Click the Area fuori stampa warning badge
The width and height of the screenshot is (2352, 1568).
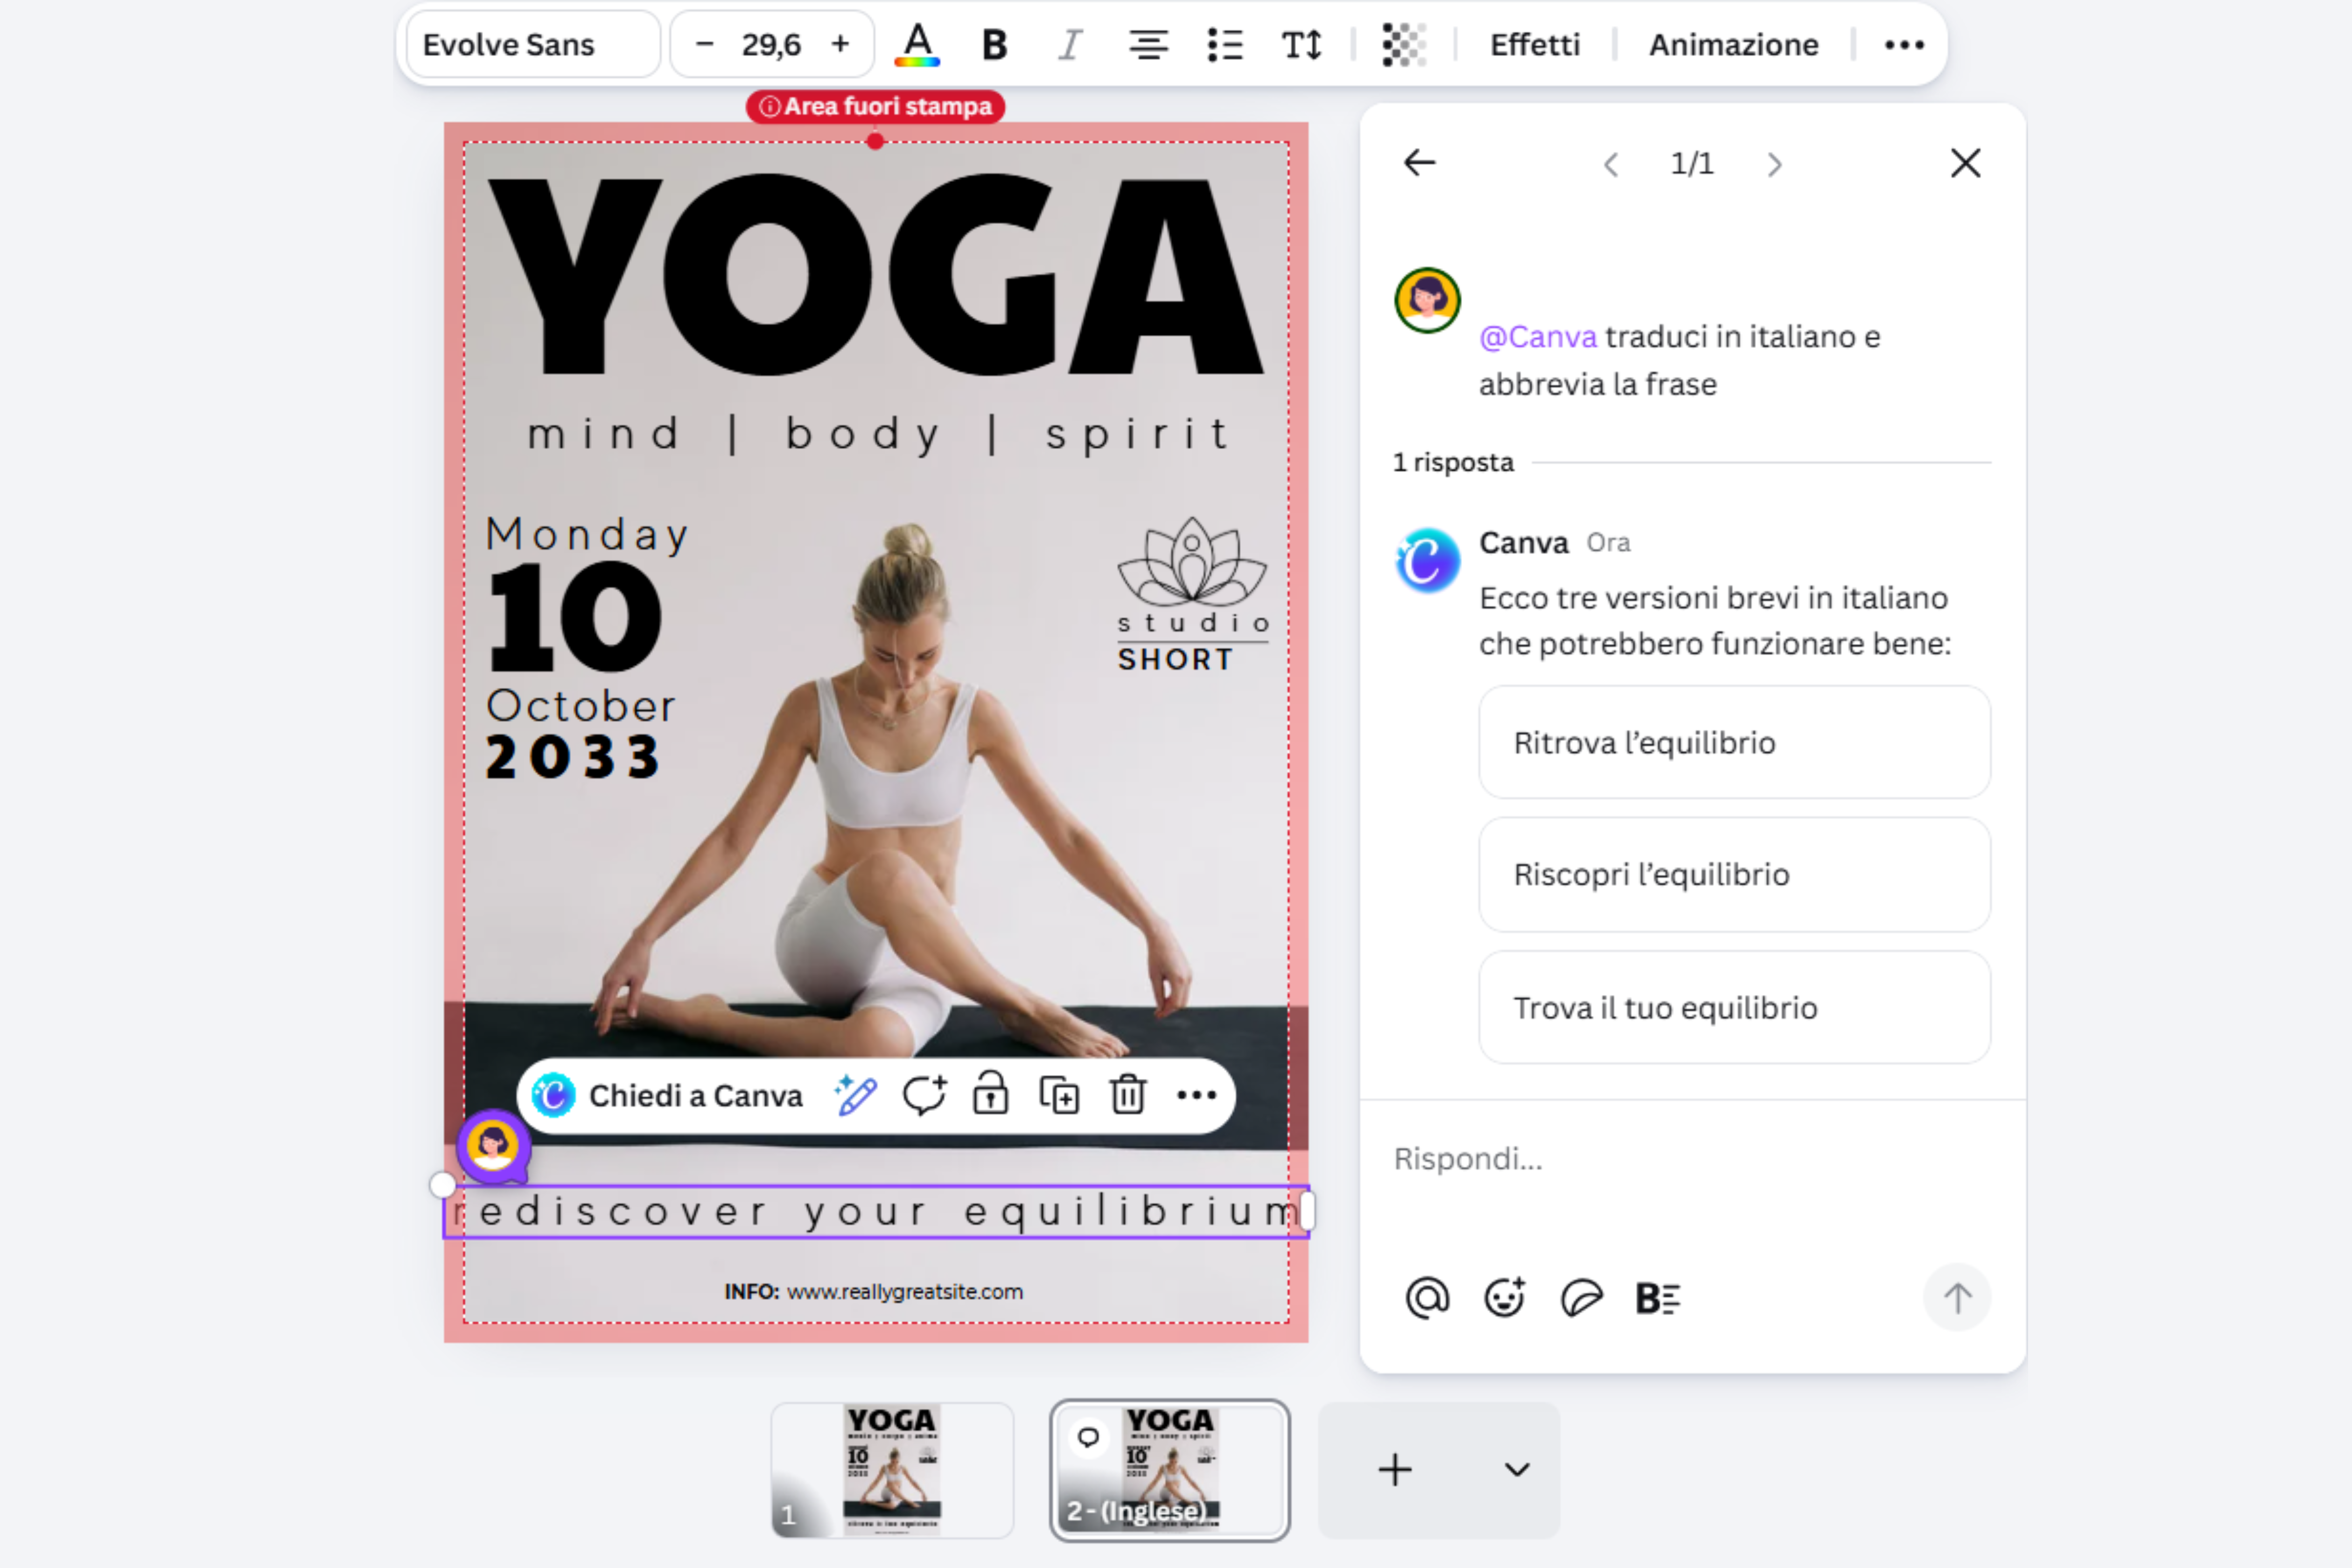[875, 106]
